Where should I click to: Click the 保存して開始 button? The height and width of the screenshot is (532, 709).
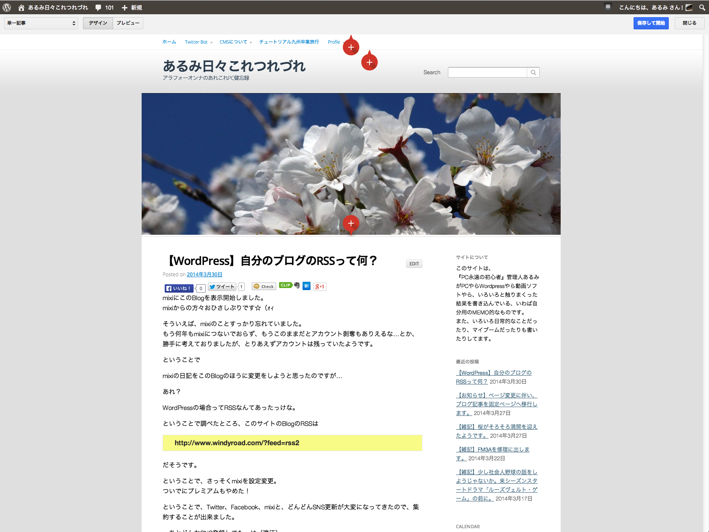coord(651,23)
